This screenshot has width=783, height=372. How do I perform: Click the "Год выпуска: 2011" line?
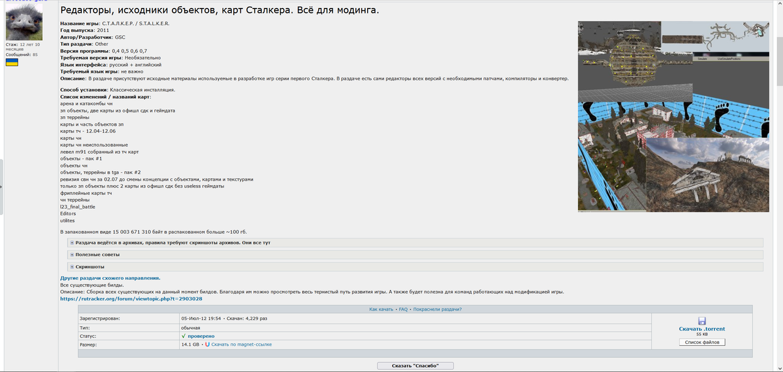[x=85, y=30]
